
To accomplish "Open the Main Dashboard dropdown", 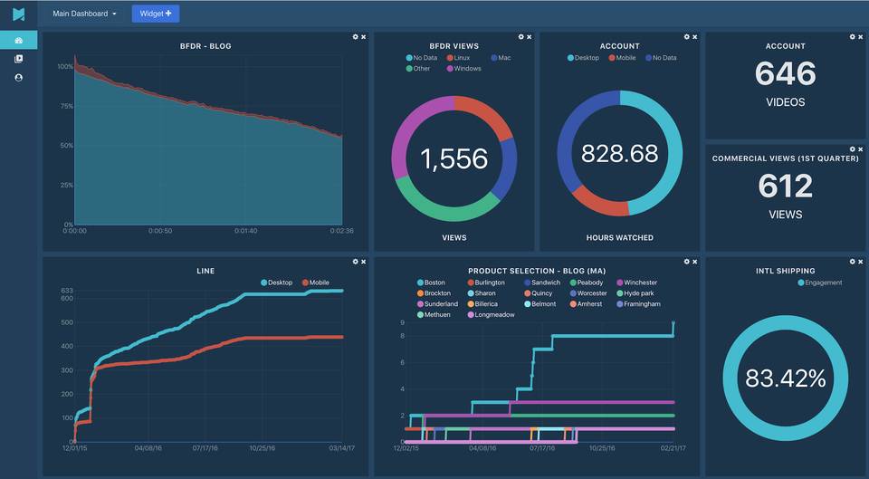I will point(84,14).
